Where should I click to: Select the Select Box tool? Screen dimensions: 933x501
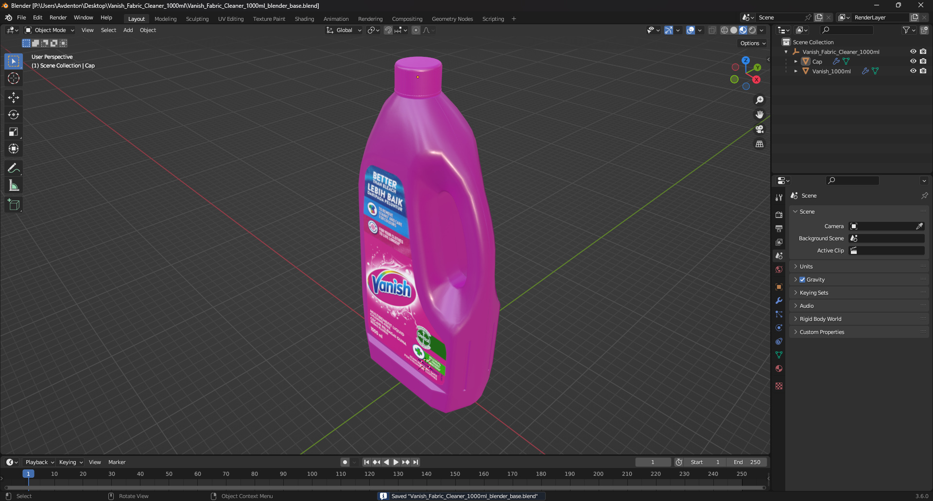pyautogui.click(x=14, y=61)
